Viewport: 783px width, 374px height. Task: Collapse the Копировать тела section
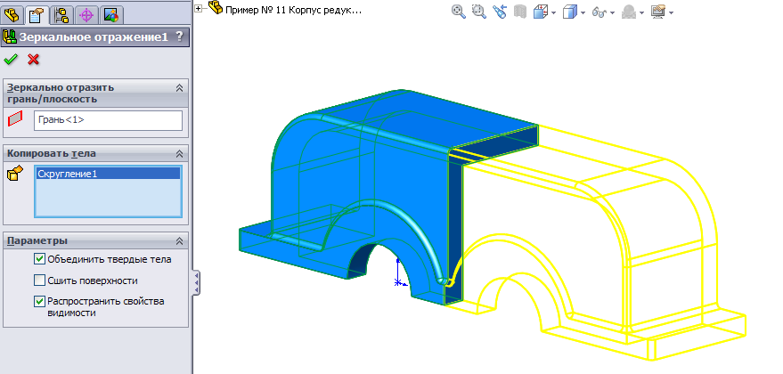179,154
